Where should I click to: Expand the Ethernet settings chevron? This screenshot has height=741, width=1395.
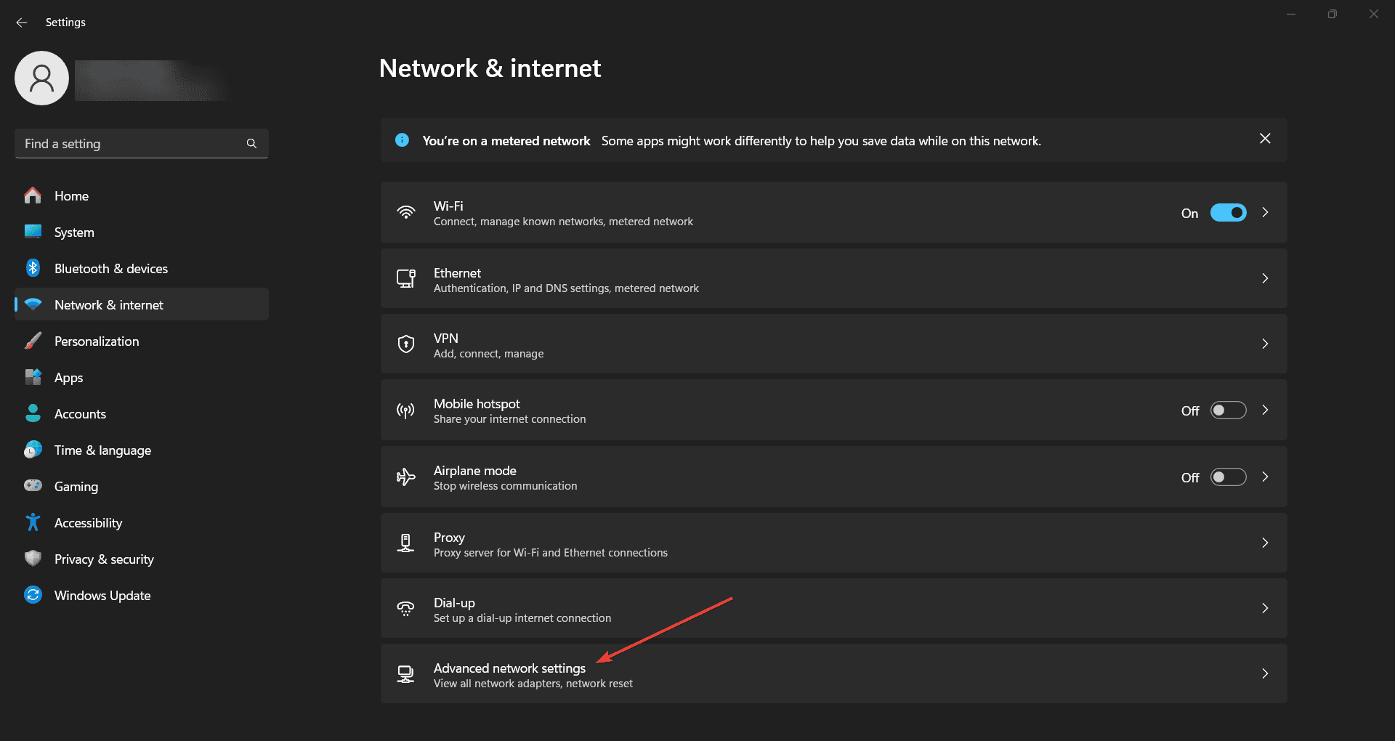[x=1265, y=279]
